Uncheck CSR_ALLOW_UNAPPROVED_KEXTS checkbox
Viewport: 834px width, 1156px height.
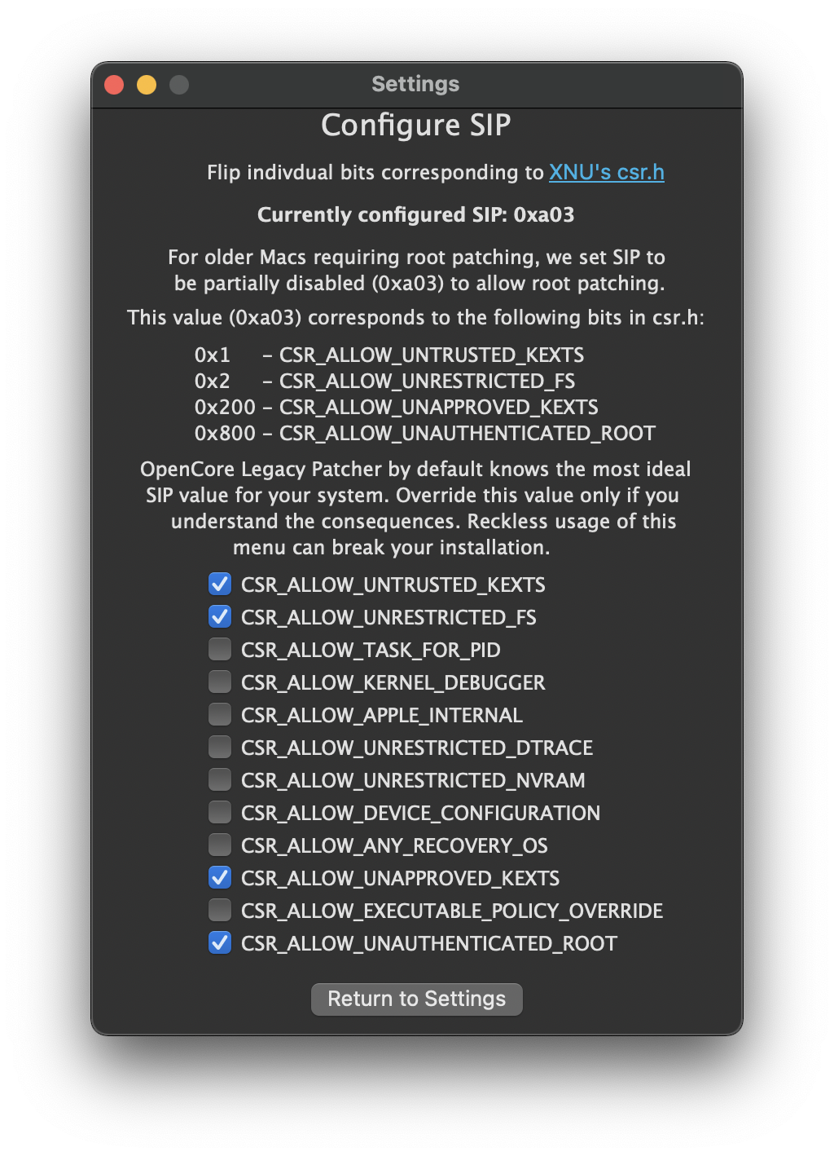click(x=220, y=878)
